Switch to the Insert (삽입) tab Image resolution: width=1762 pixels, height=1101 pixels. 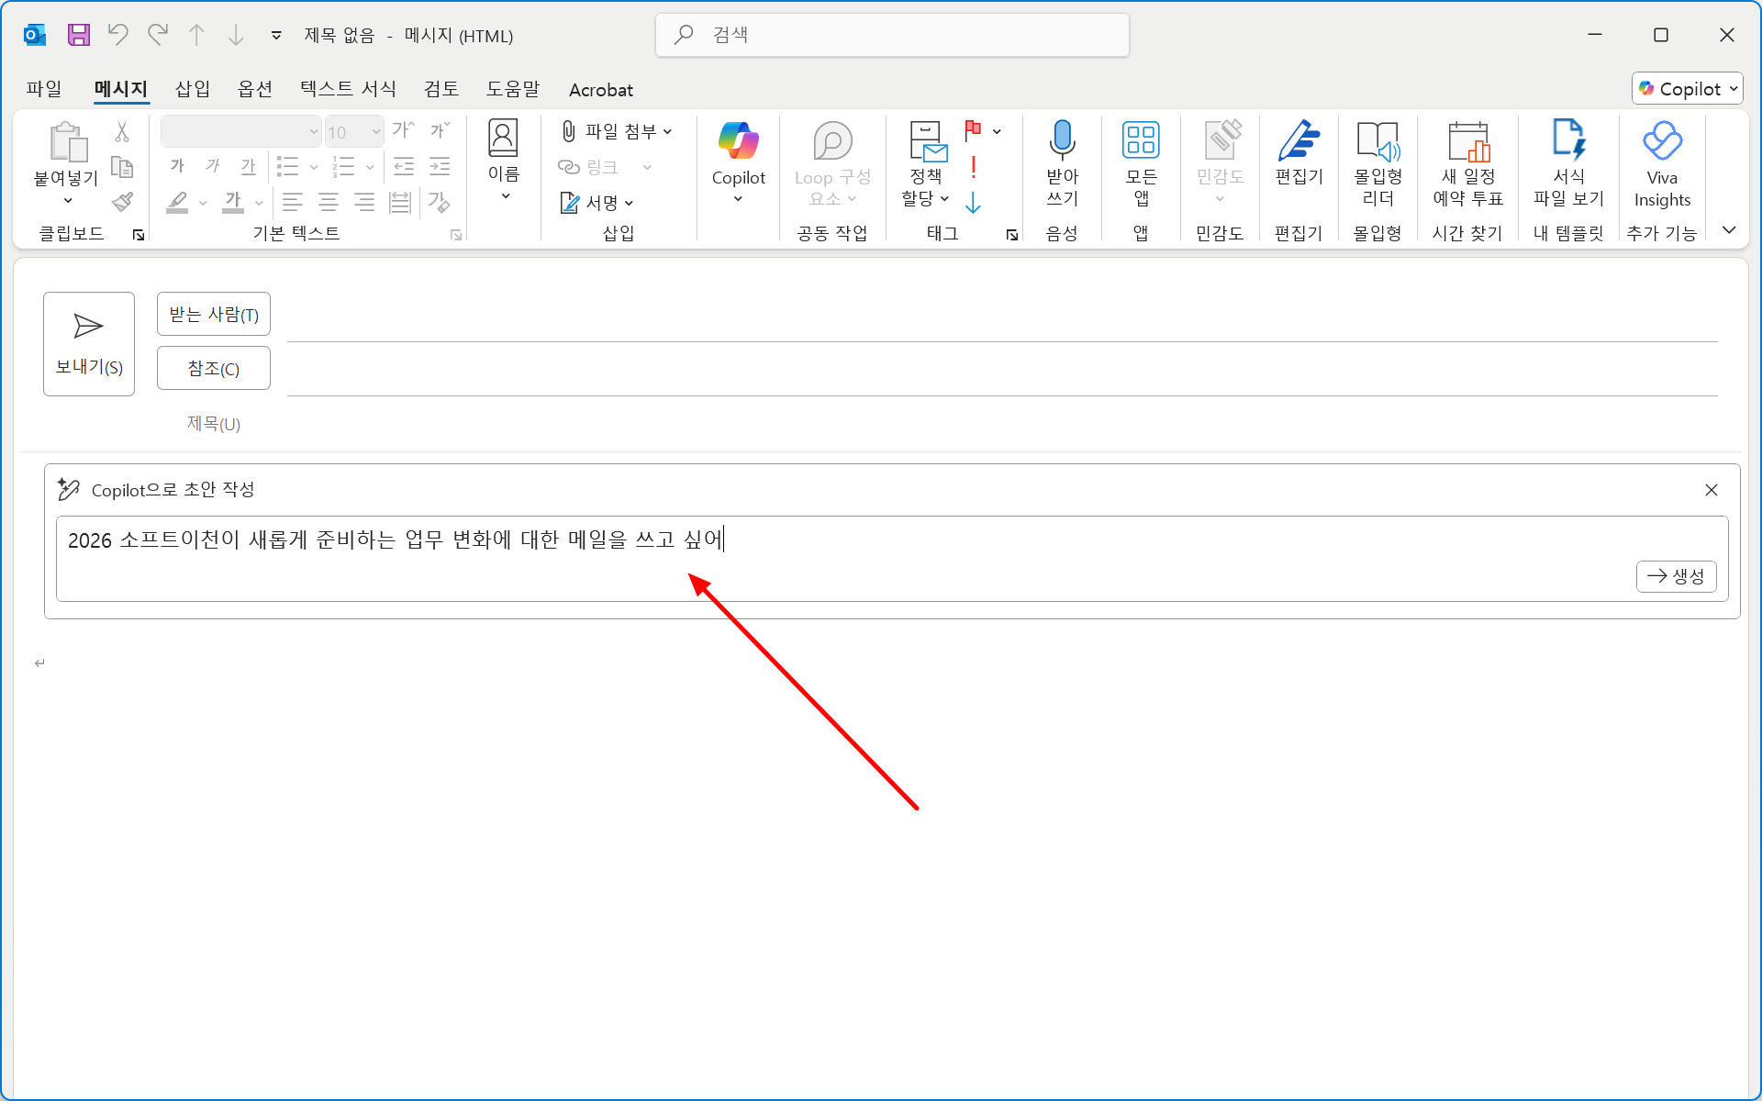coord(193,89)
